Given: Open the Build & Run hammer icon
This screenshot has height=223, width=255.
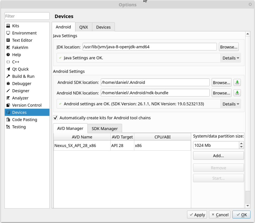Looking at the screenshot, I should click(8, 76).
